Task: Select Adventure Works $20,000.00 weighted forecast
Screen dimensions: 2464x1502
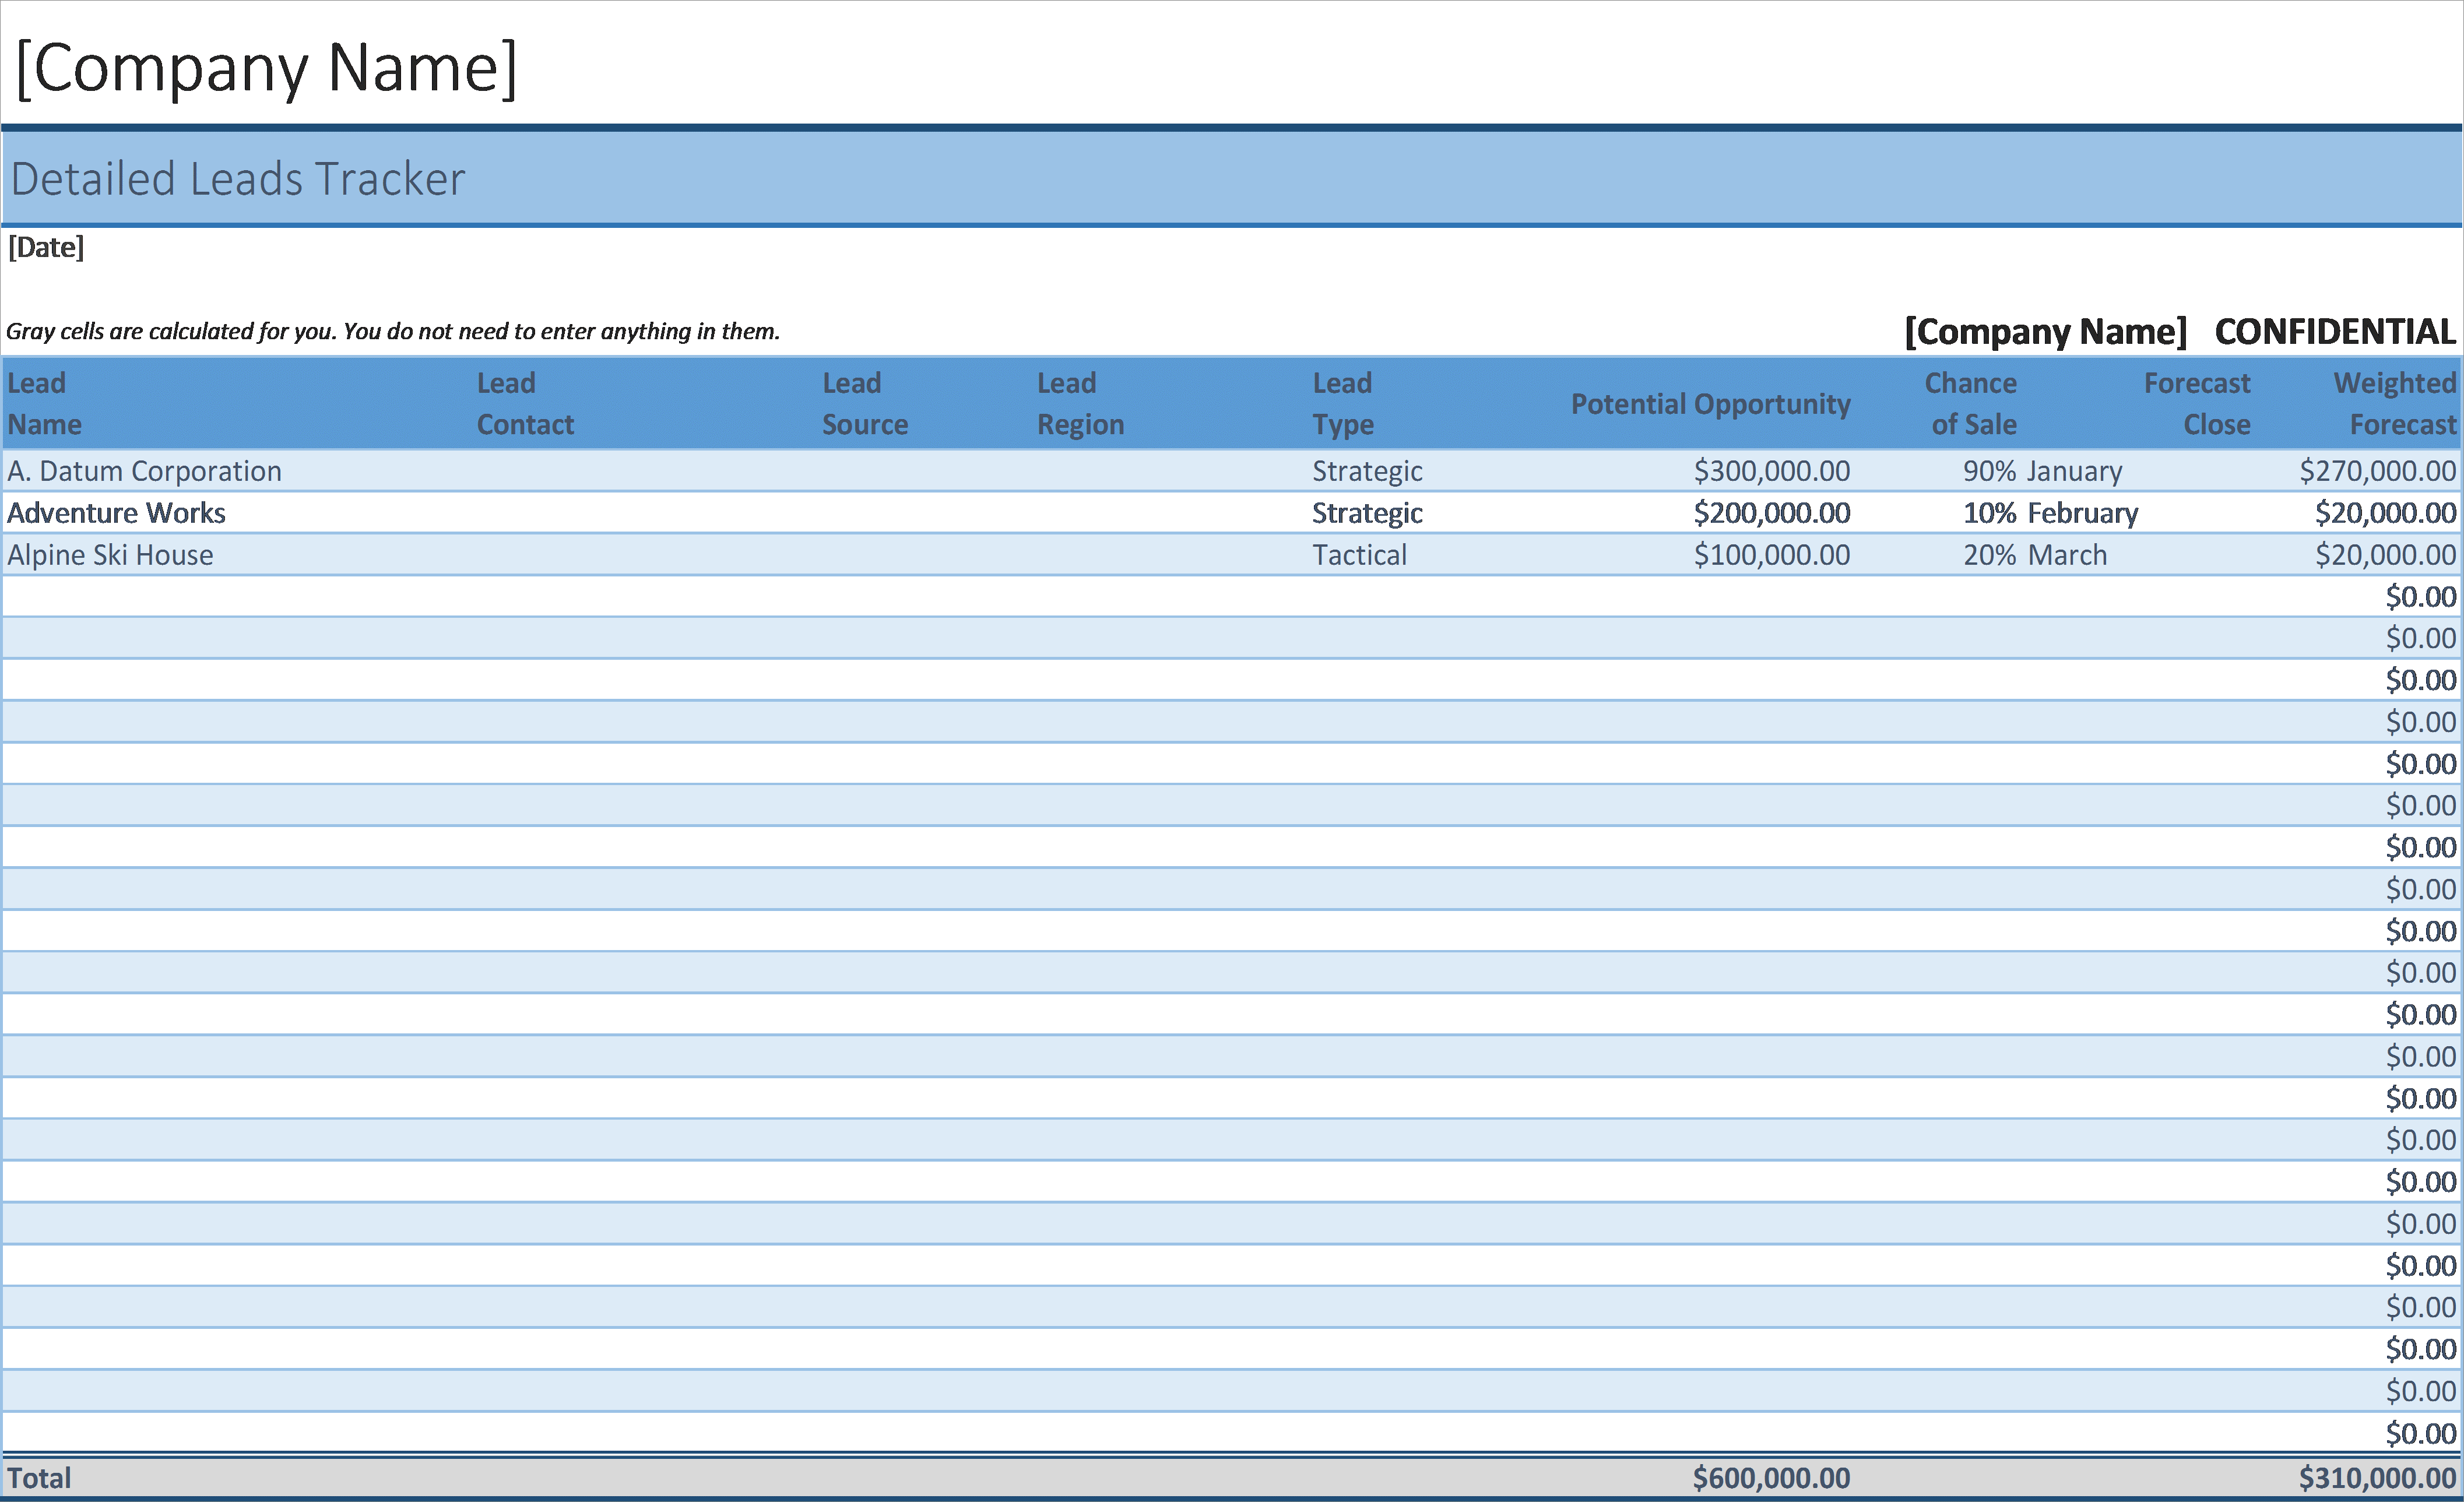Action: point(2385,513)
